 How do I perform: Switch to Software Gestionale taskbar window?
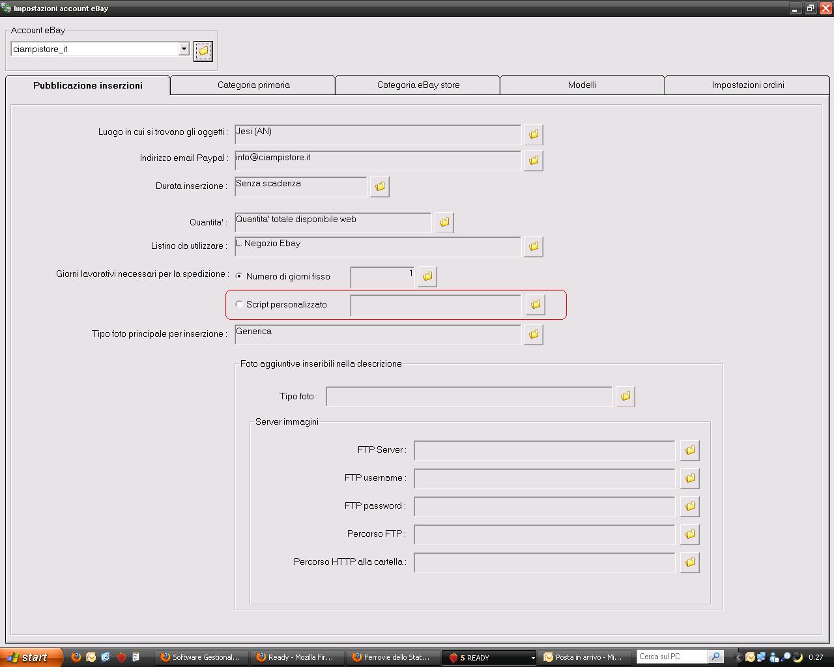201,657
